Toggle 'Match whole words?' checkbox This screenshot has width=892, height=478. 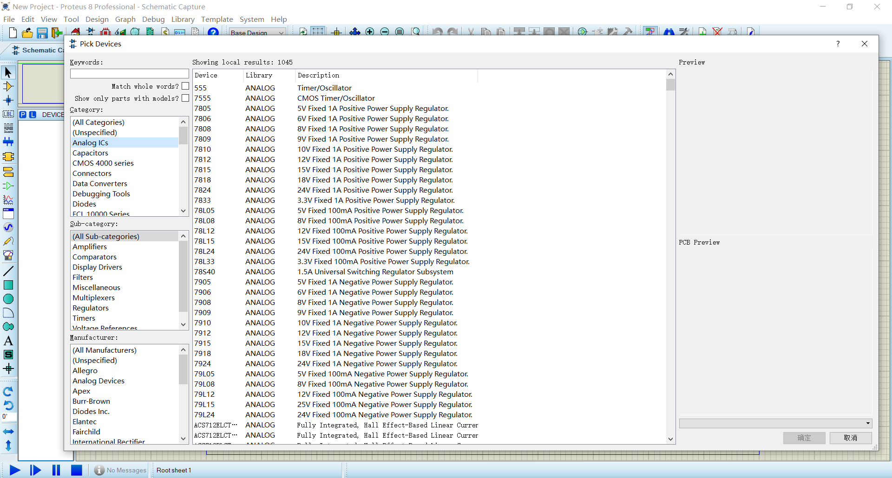pos(185,86)
